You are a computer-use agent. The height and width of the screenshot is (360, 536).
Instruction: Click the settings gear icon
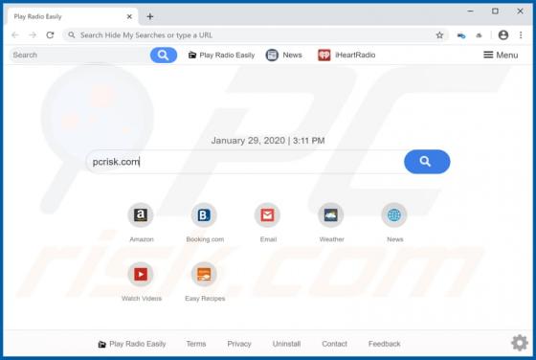pyautogui.click(x=520, y=343)
